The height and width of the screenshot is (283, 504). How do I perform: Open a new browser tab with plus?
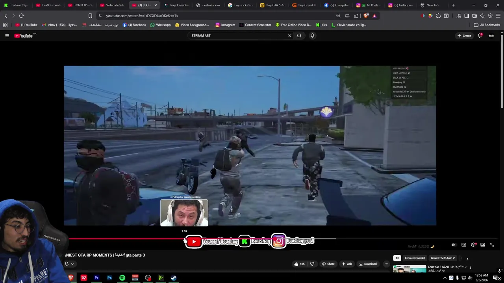click(453, 5)
